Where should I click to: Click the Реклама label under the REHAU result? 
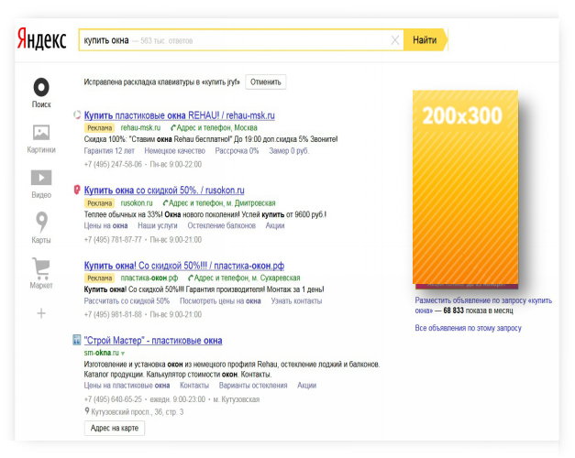pos(99,128)
